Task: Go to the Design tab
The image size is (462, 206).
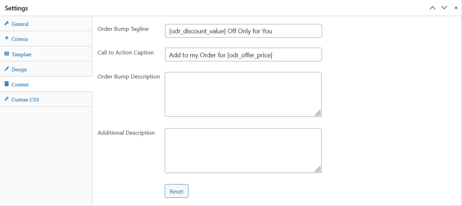Action: tap(19, 69)
